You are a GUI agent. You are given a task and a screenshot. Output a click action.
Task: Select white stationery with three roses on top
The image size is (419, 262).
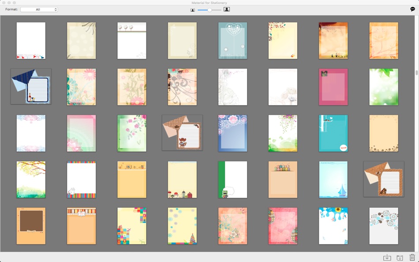tap(132, 41)
